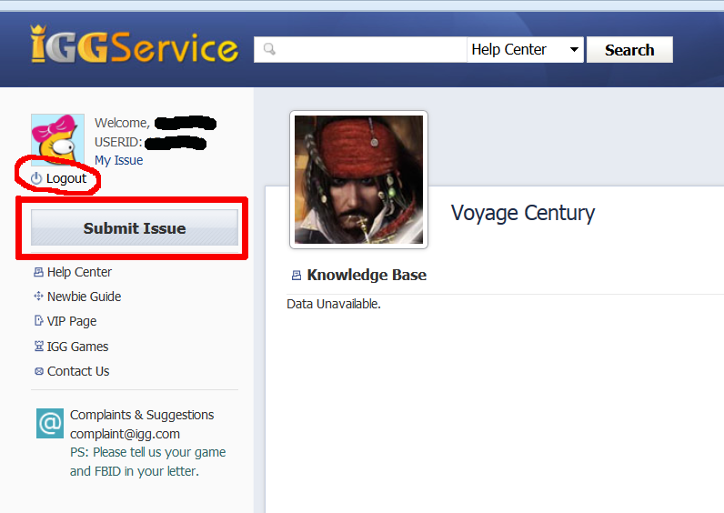Image resolution: width=724 pixels, height=513 pixels.
Task: Open the Newbie Guide menu item
Action: [84, 297]
